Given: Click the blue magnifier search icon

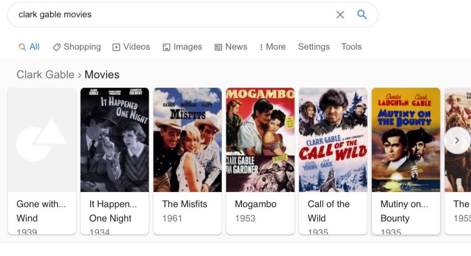Looking at the screenshot, I should coord(362,14).
